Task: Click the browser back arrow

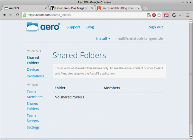Action: coord(5,15)
